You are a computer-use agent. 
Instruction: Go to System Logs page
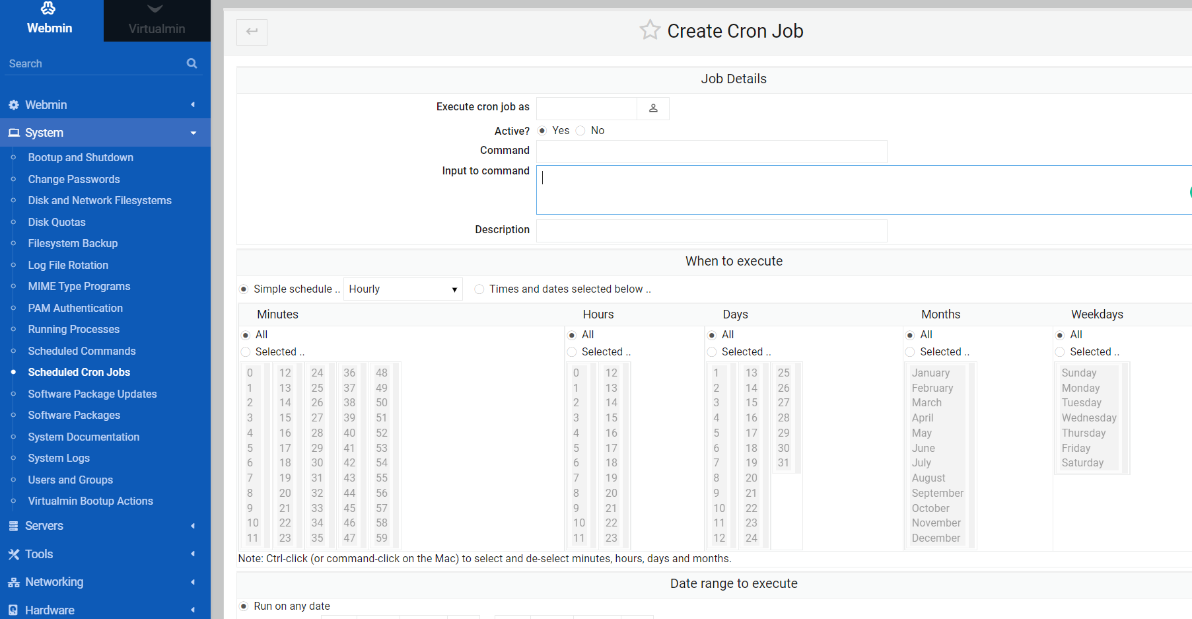[x=59, y=458]
